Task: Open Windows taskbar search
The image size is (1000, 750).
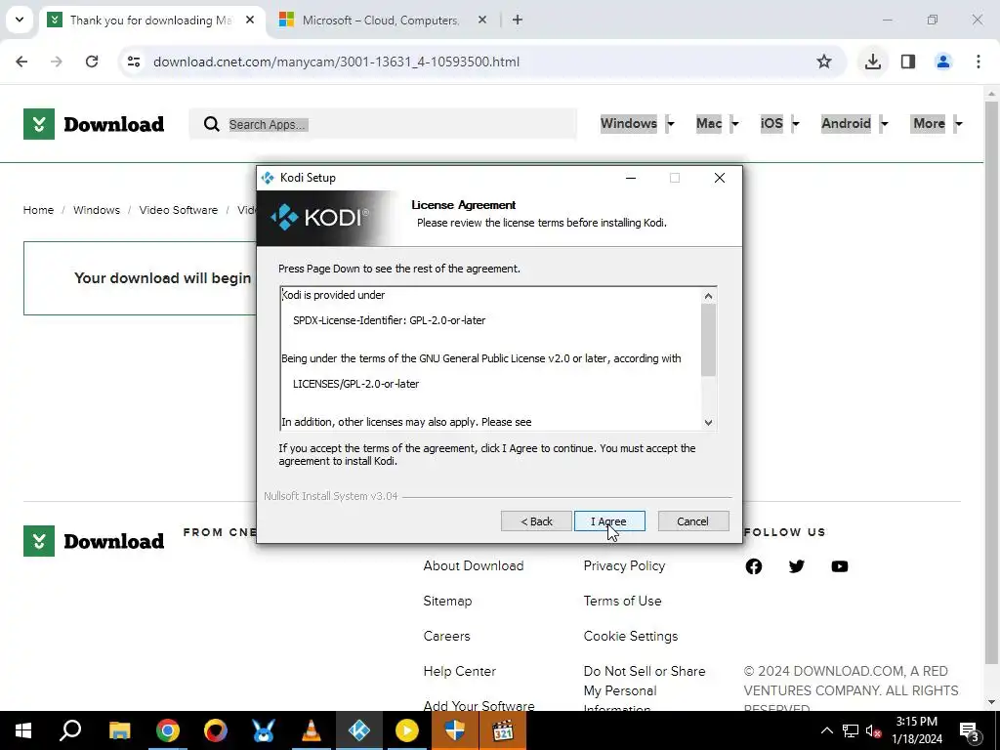Action: click(x=70, y=730)
